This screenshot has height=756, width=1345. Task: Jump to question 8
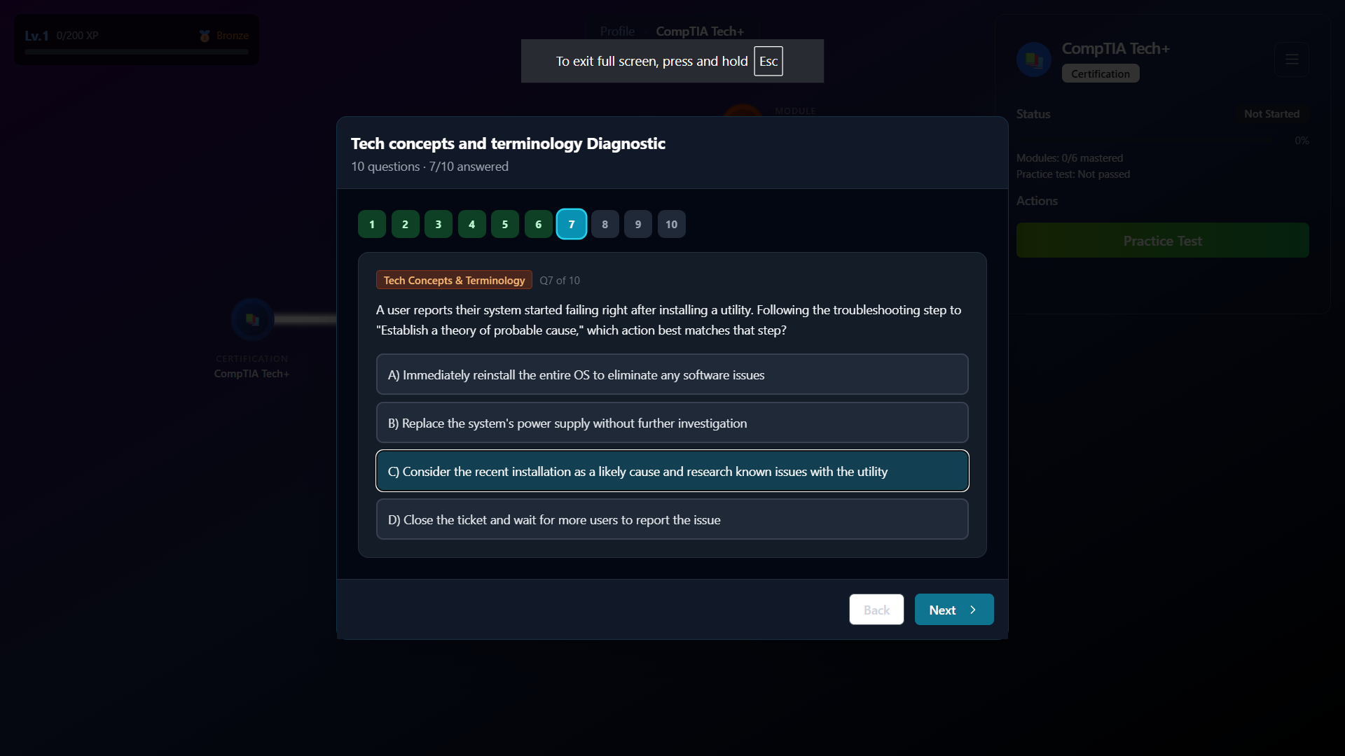[605, 224]
